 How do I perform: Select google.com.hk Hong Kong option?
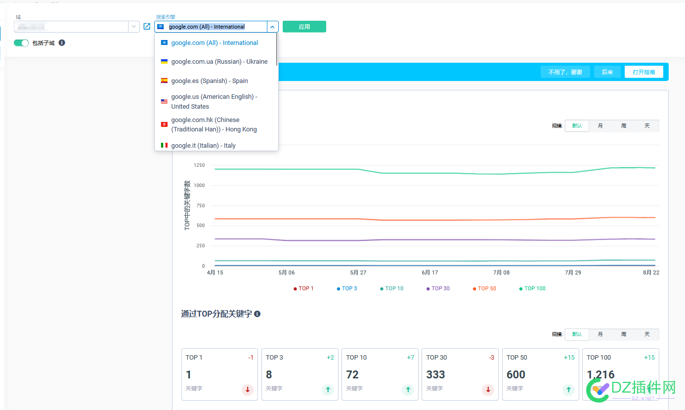click(x=216, y=124)
